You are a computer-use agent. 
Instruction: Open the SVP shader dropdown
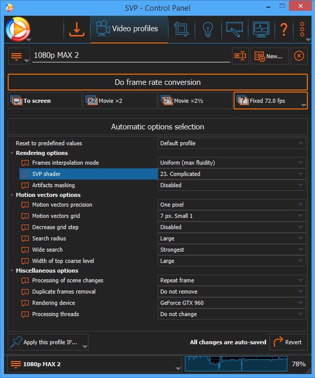pyautogui.click(x=232, y=174)
